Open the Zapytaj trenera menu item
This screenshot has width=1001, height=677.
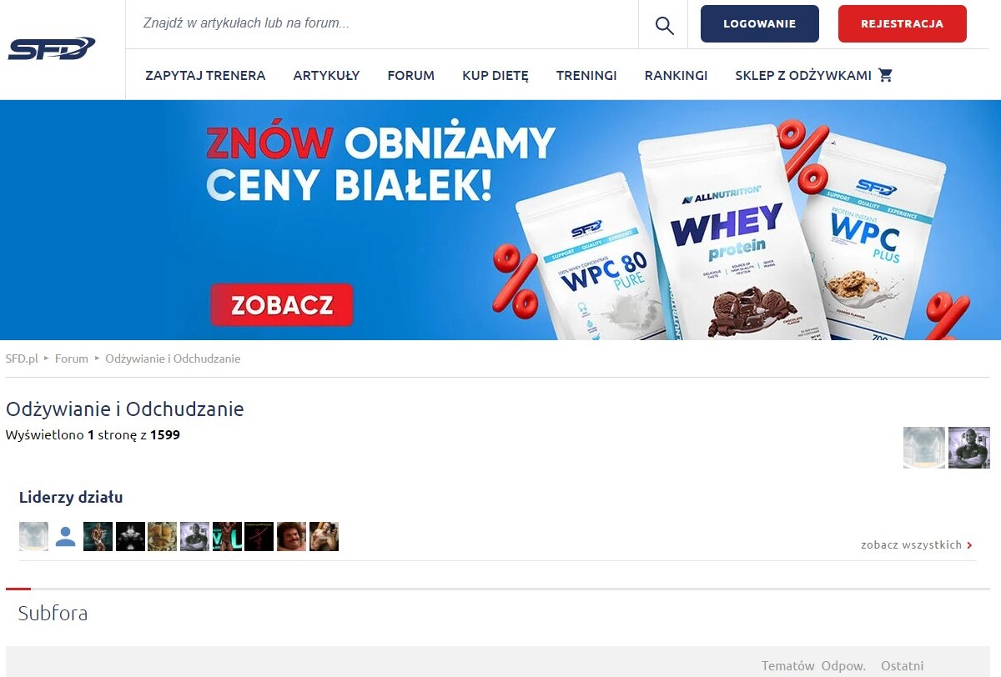[205, 75]
